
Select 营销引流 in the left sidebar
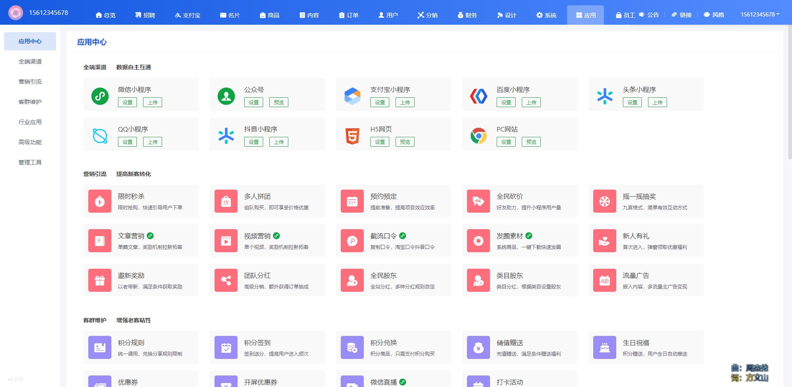[x=30, y=82]
